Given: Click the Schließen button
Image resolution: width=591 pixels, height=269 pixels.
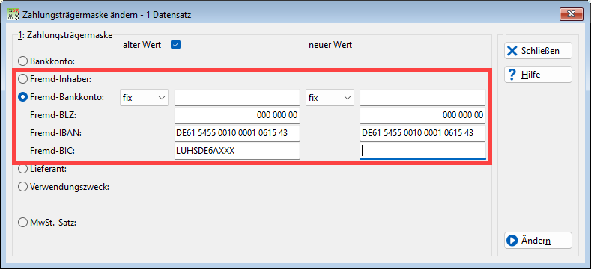Looking at the screenshot, I should point(538,51).
